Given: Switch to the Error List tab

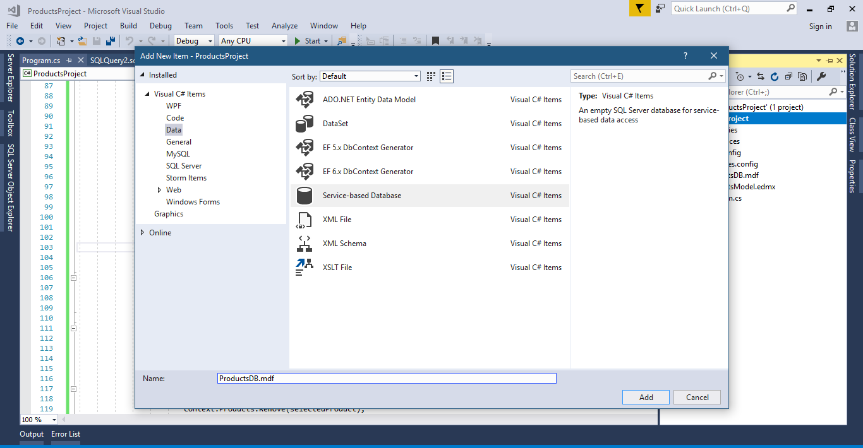Looking at the screenshot, I should click(66, 434).
